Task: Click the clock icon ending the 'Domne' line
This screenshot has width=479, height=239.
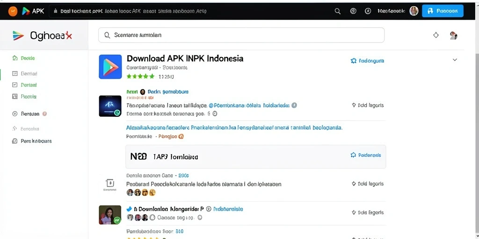Action: coord(215,114)
